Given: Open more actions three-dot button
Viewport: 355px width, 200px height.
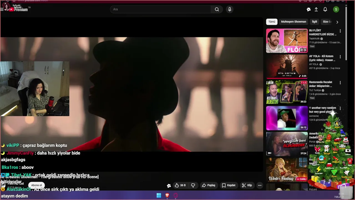Looking at the screenshot, I should [x=260, y=185].
